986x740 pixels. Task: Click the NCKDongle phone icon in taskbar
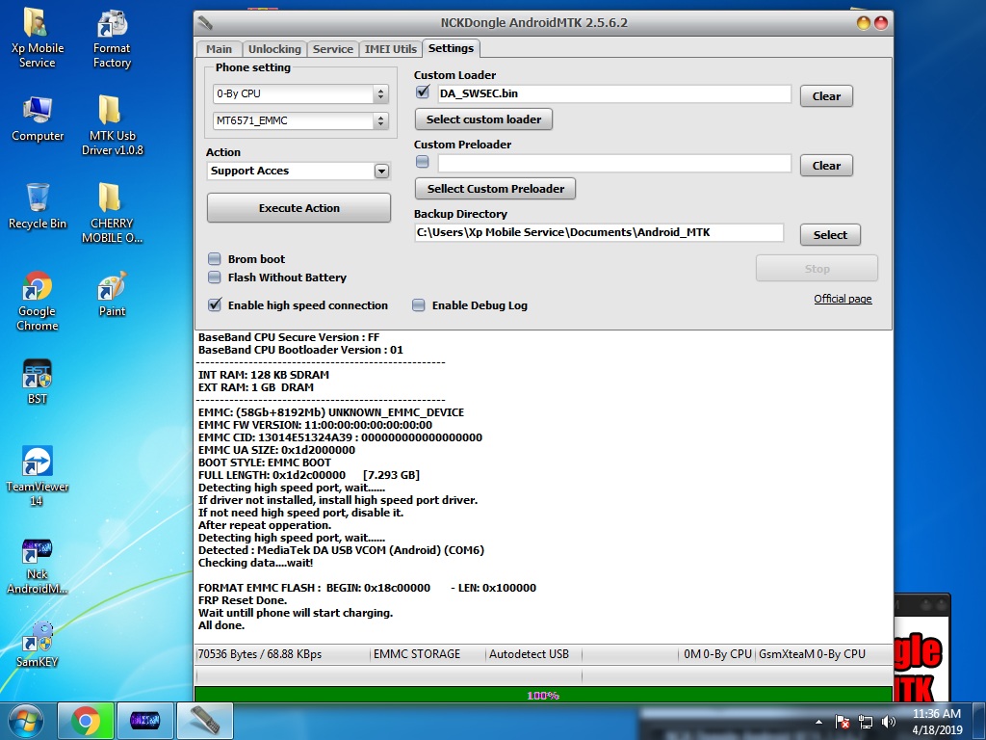(205, 721)
